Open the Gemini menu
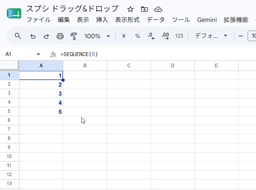The height and width of the screenshot is (190, 256). tap(207, 20)
